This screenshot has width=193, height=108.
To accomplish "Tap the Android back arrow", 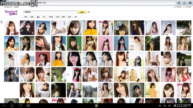I will (x=4, y=105).
